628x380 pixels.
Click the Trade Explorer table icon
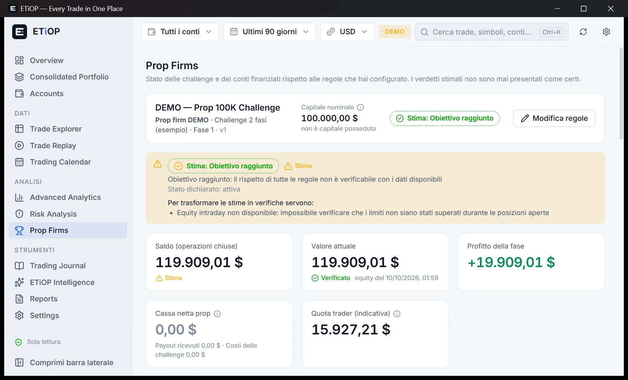[x=19, y=129]
